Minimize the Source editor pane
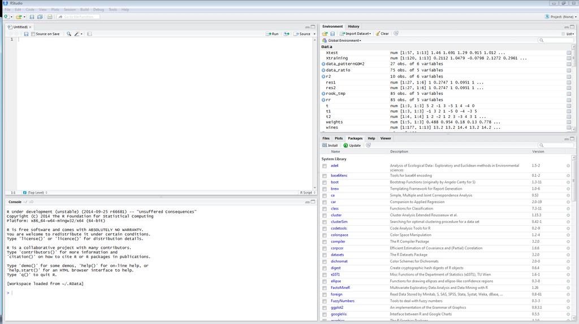This screenshot has width=579, height=324. click(307, 27)
